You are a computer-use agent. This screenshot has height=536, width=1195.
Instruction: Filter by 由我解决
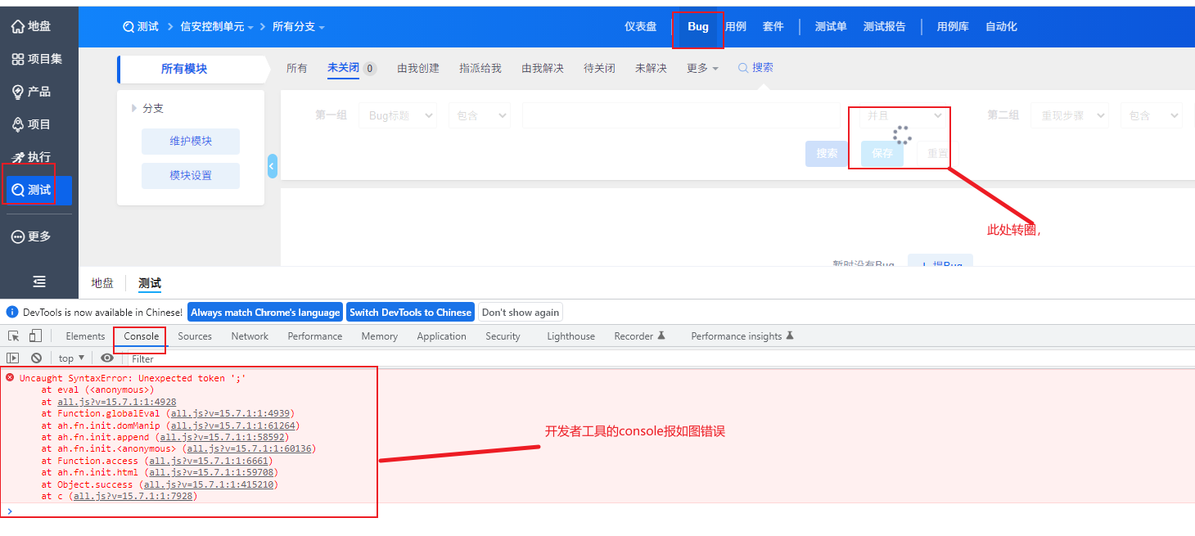pos(543,68)
